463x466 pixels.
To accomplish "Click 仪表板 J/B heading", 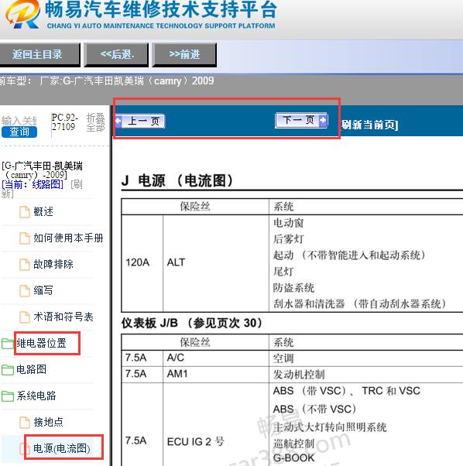I will point(192,323).
